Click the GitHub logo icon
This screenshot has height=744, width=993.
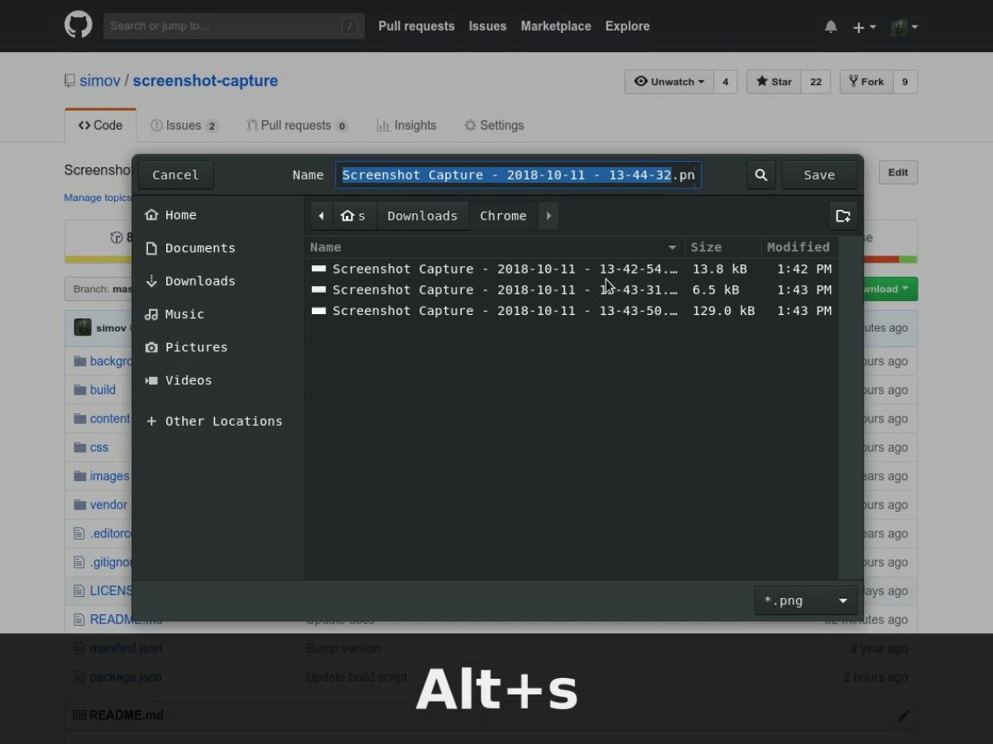(x=79, y=26)
